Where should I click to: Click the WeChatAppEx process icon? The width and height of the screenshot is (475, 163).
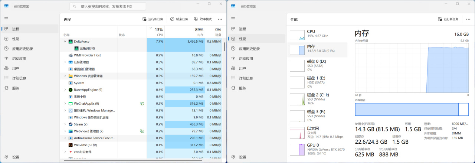[x=71, y=104]
